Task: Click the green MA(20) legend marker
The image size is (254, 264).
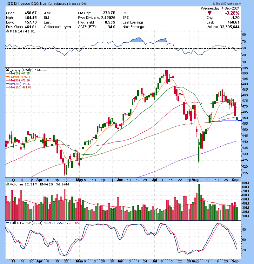Action: tap(8, 73)
